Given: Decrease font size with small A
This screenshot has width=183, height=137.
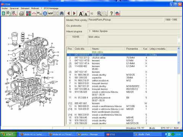Looking at the screenshot, I should [x=86, y=13].
